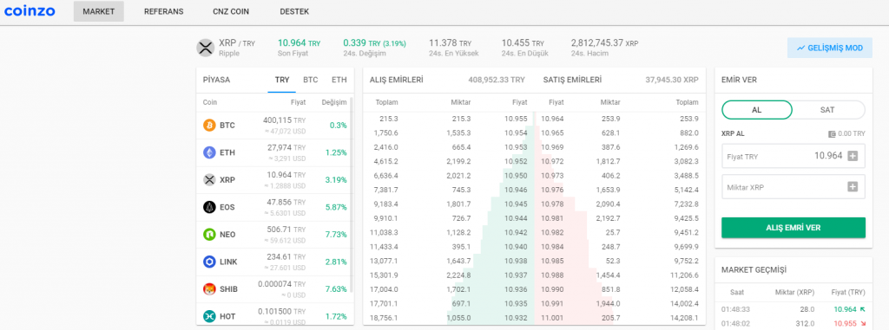Click sell order price 10.969

tap(552, 146)
